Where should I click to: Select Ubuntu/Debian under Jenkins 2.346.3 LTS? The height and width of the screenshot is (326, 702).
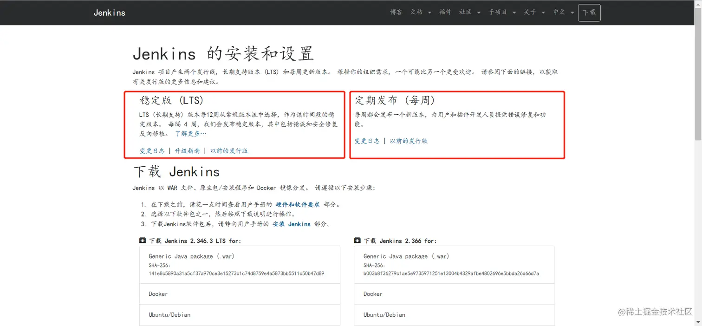(240, 315)
